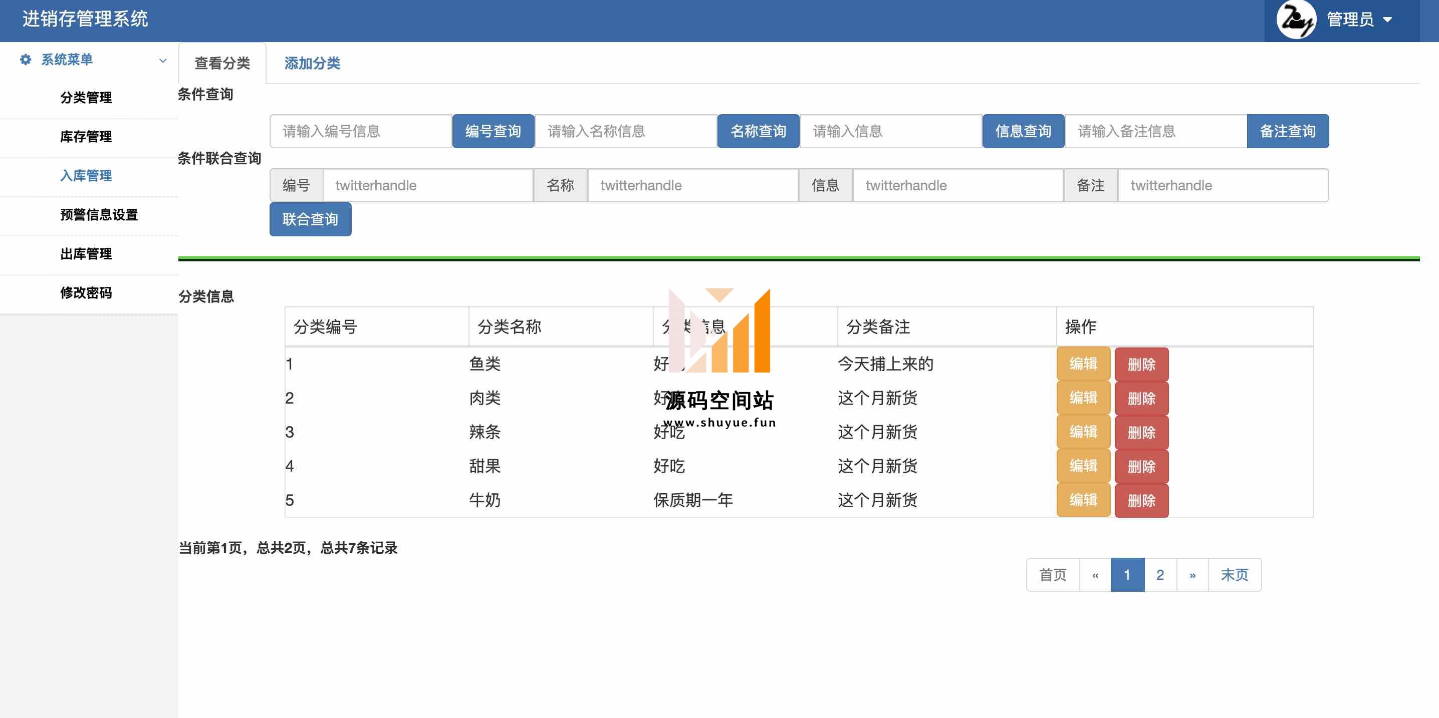Delete the 牛奶 category row
This screenshot has height=718, width=1439.
tap(1141, 500)
